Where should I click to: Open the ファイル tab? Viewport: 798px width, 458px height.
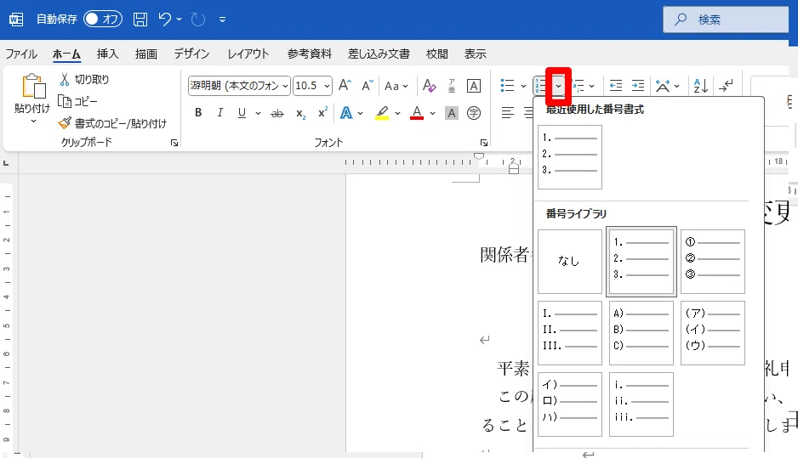point(21,54)
